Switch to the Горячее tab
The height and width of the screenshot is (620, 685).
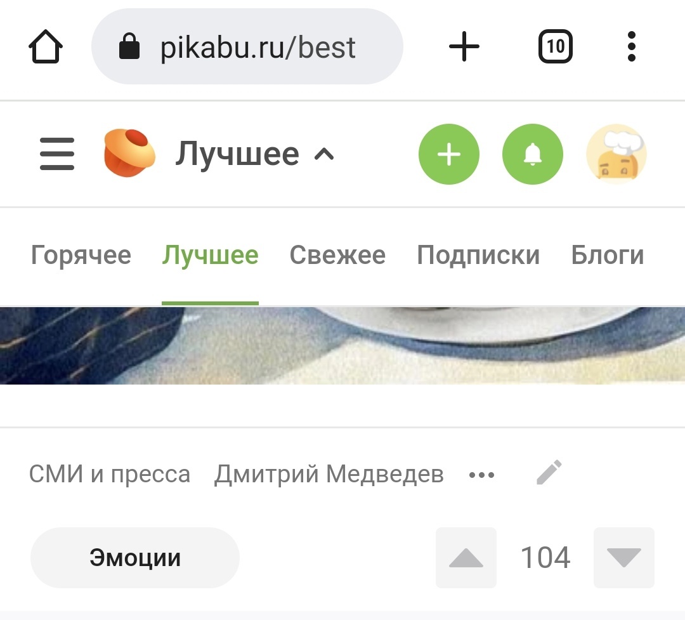tap(81, 255)
